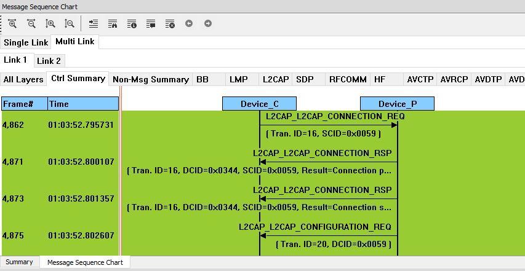Click the binoculars find message icon

tap(113, 24)
